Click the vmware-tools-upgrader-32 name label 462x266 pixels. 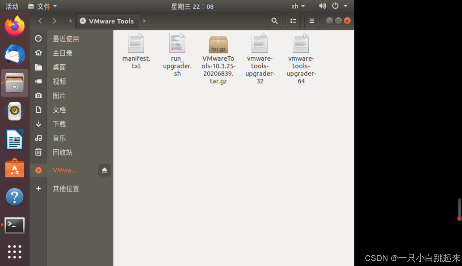pos(260,70)
